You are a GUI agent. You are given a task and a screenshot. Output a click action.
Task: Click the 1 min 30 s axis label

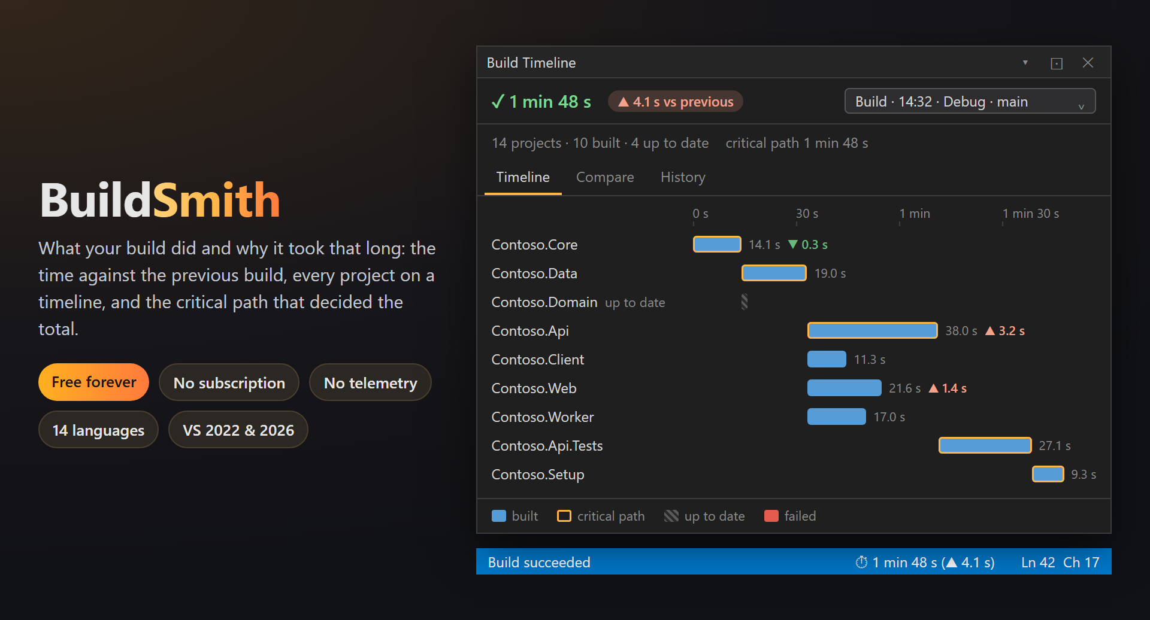pos(1031,214)
